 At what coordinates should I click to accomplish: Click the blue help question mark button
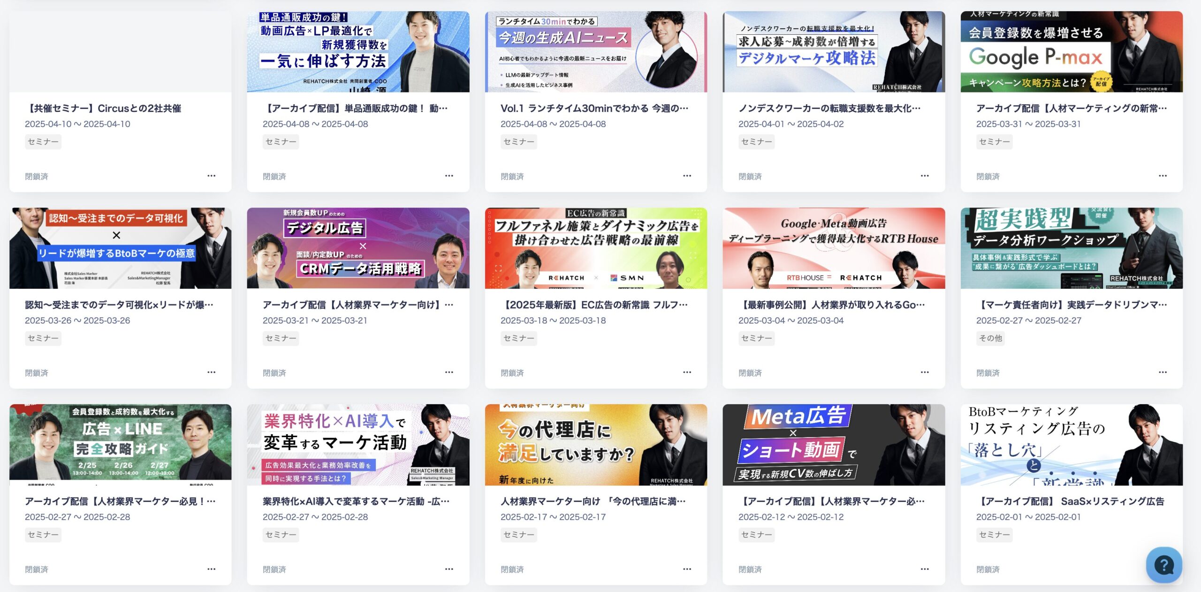click(x=1164, y=565)
